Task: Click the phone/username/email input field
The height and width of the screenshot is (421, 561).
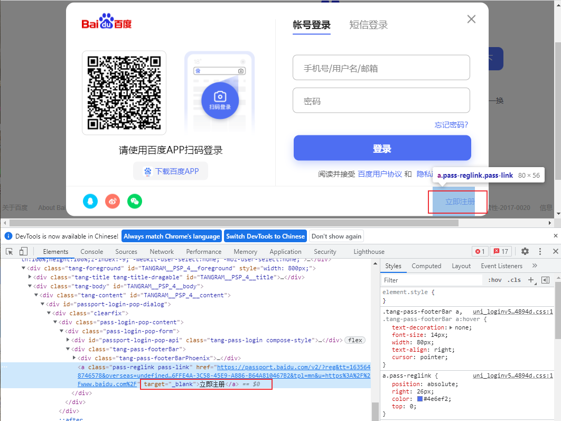Action: [381, 68]
